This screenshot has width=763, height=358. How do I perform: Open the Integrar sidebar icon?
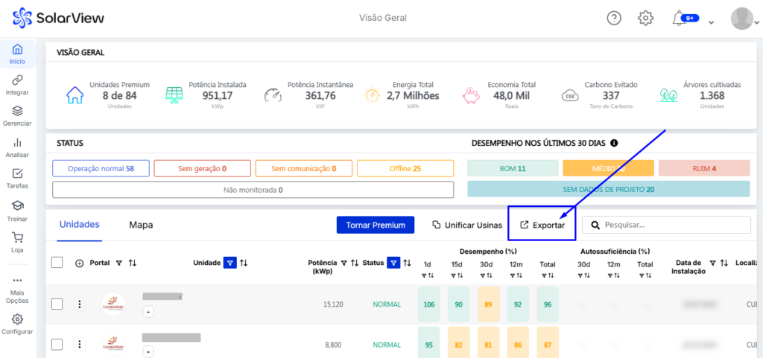tap(17, 80)
